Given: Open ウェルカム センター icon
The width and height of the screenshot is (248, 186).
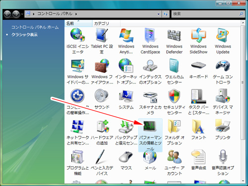Looking at the screenshot, I should pyautogui.click(x=174, y=65).
